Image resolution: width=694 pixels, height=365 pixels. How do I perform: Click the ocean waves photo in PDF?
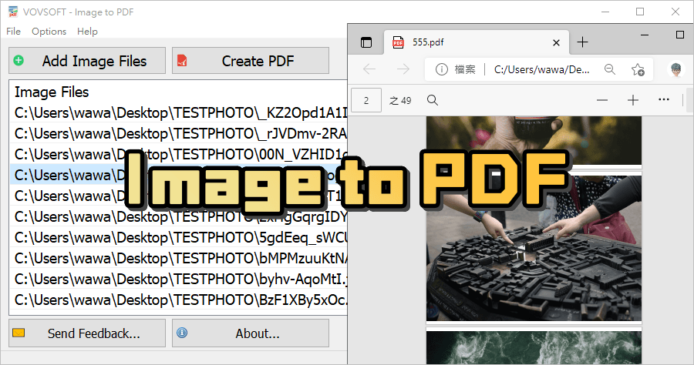534,347
